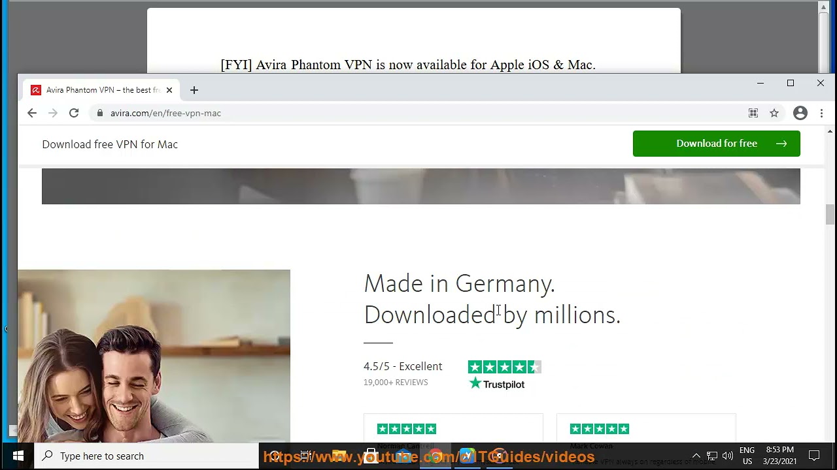Image resolution: width=837 pixels, height=470 pixels.
Task: Open the clock showing 8:53 PM
Action: 779,456
